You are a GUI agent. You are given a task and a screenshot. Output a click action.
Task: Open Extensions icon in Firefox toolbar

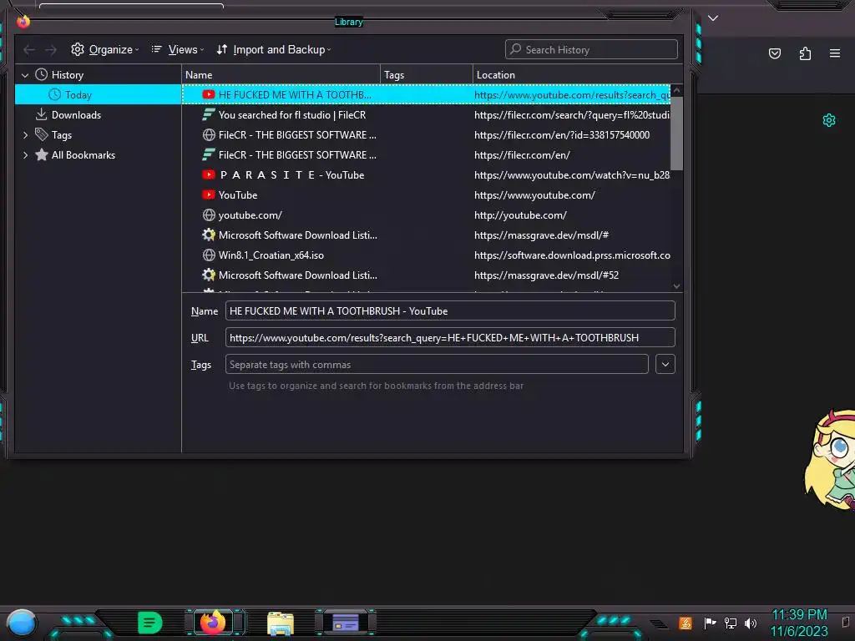pos(805,53)
